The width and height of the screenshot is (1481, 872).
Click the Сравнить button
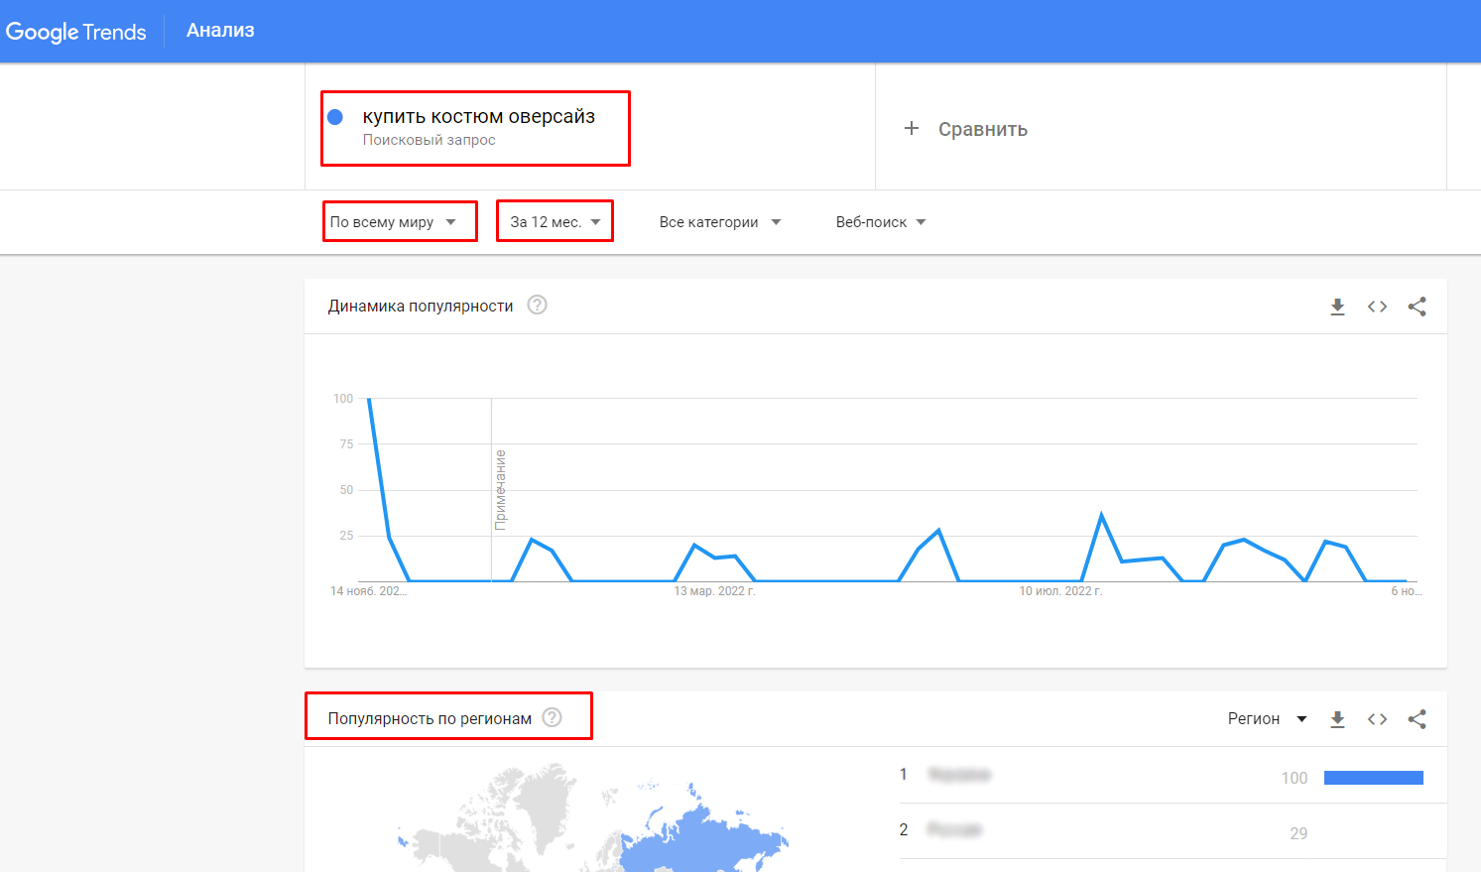point(982,130)
